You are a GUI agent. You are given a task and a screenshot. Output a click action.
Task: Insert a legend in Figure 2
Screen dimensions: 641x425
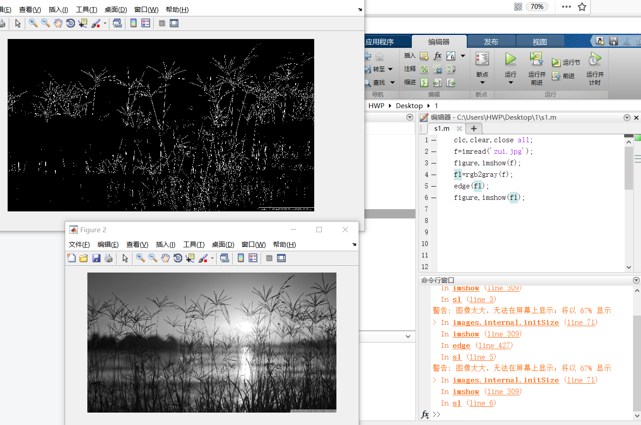(253, 258)
